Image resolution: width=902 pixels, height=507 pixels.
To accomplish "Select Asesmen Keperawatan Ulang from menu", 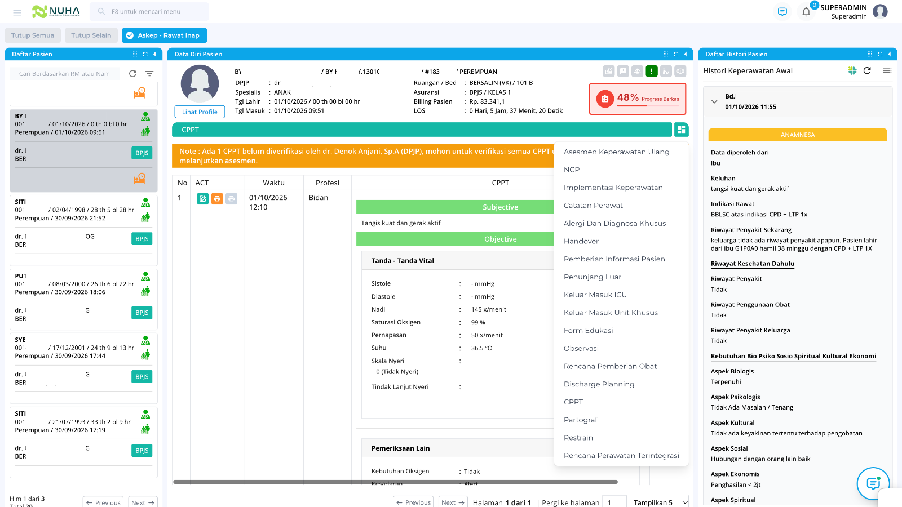I will (x=617, y=152).
